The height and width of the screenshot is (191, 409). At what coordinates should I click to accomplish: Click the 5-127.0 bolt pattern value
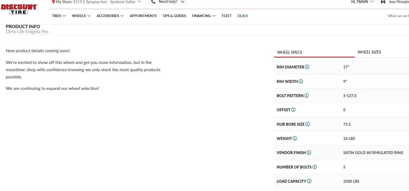pos(350,95)
